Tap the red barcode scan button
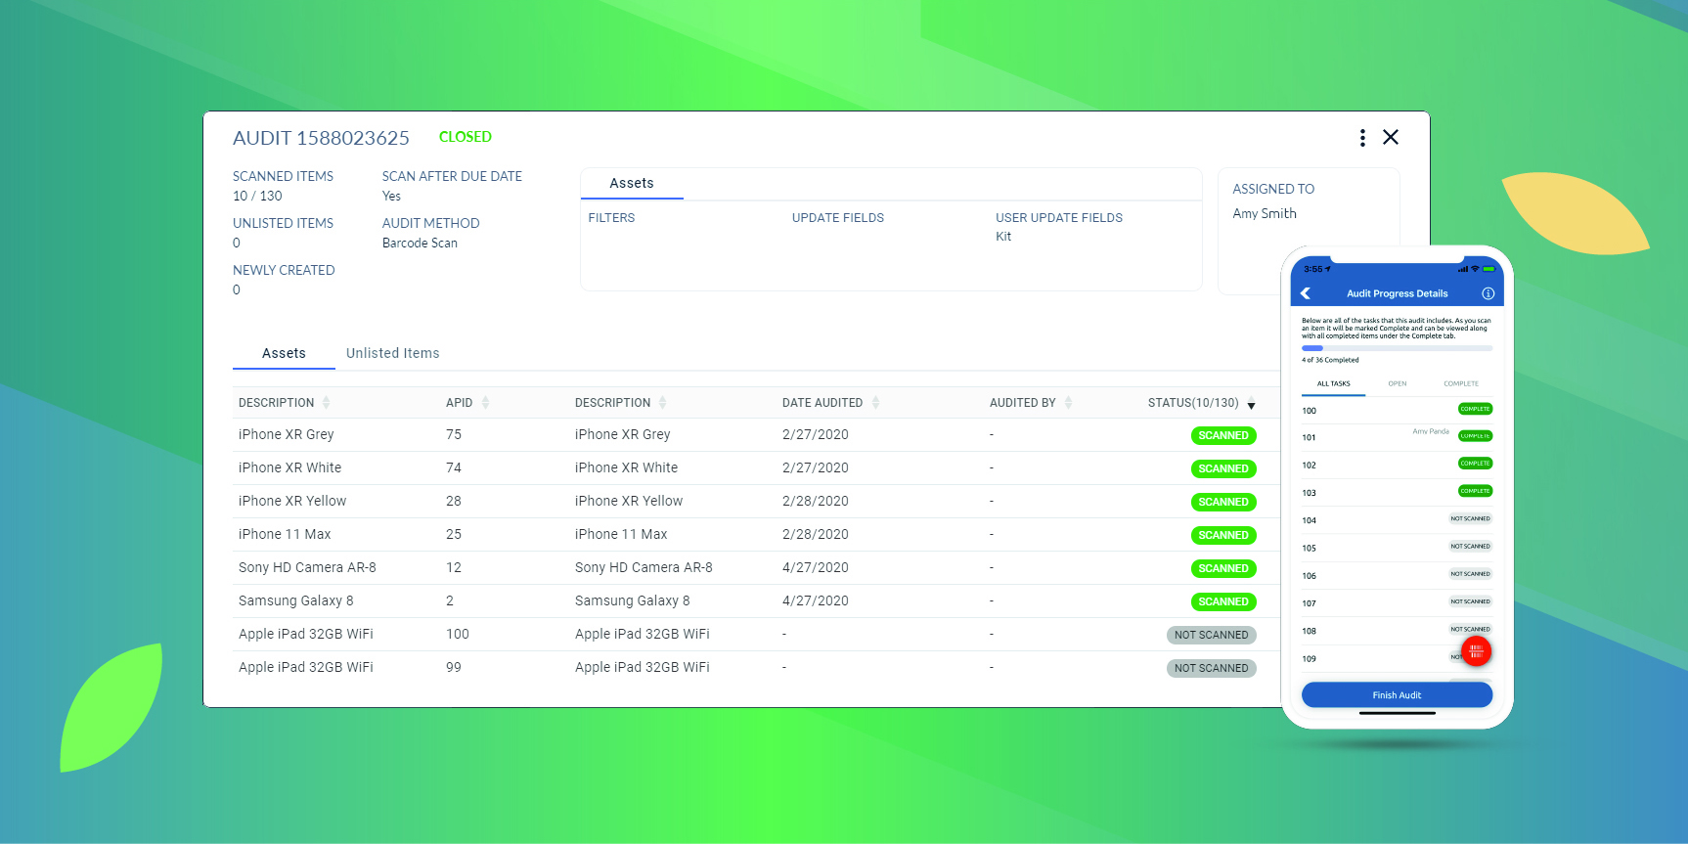 [x=1476, y=651]
